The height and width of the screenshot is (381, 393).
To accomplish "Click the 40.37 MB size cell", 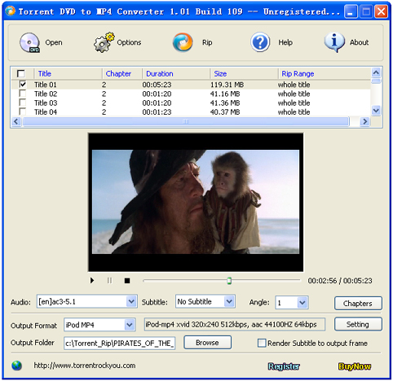I will (x=225, y=112).
